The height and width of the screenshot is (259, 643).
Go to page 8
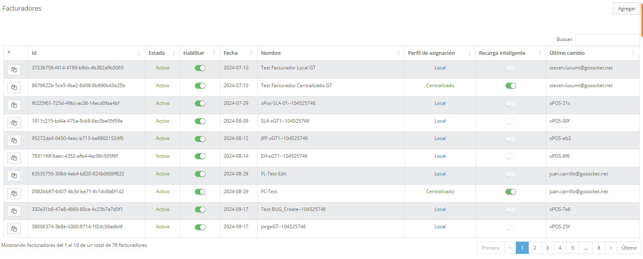click(599, 248)
